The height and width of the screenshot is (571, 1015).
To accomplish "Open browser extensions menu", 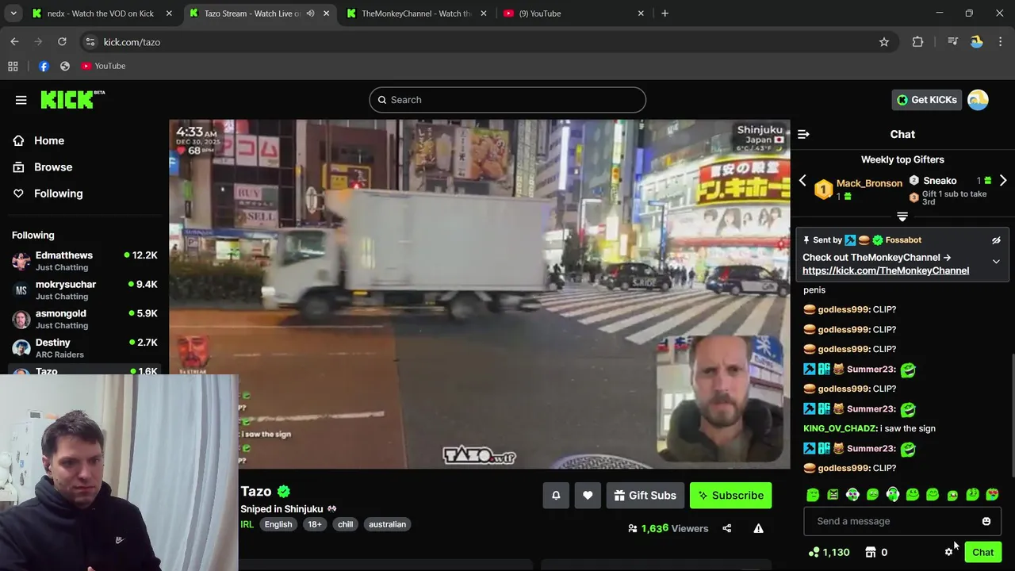I will pos(917,42).
